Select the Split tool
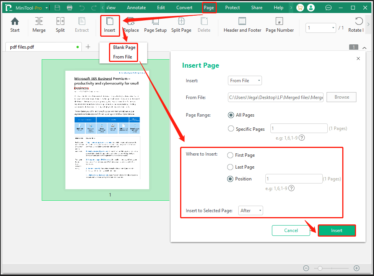Image resolution: width=374 pixels, height=276 pixels. click(x=60, y=24)
